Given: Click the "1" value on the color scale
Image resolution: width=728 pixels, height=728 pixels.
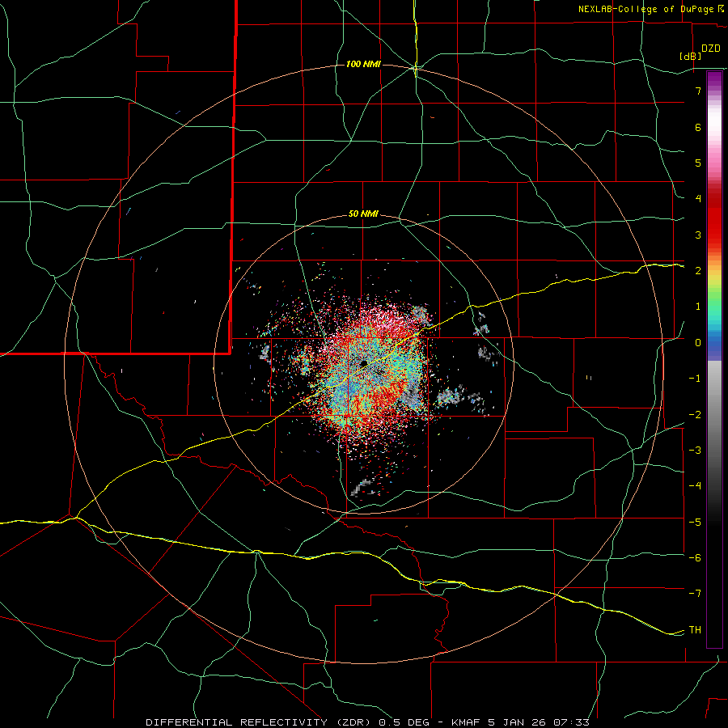Looking at the screenshot, I should (698, 307).
